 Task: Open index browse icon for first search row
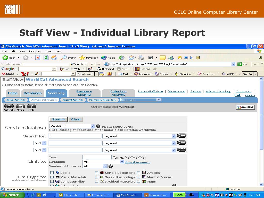click(181, 136)
